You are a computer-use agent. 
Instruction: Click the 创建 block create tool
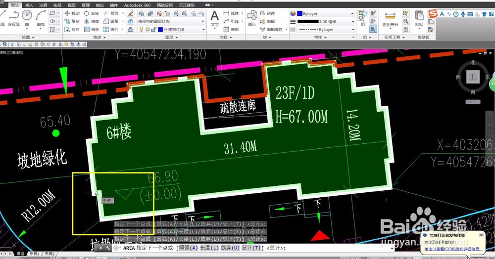[267, 13]
